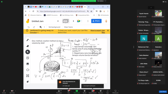Open Breakout Rooms

click(93, 91)
